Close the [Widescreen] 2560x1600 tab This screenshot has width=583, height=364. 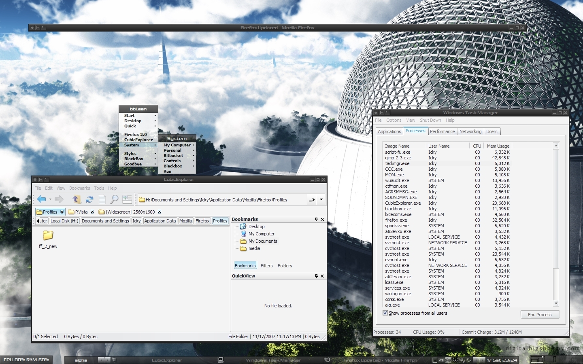point(160,212)
